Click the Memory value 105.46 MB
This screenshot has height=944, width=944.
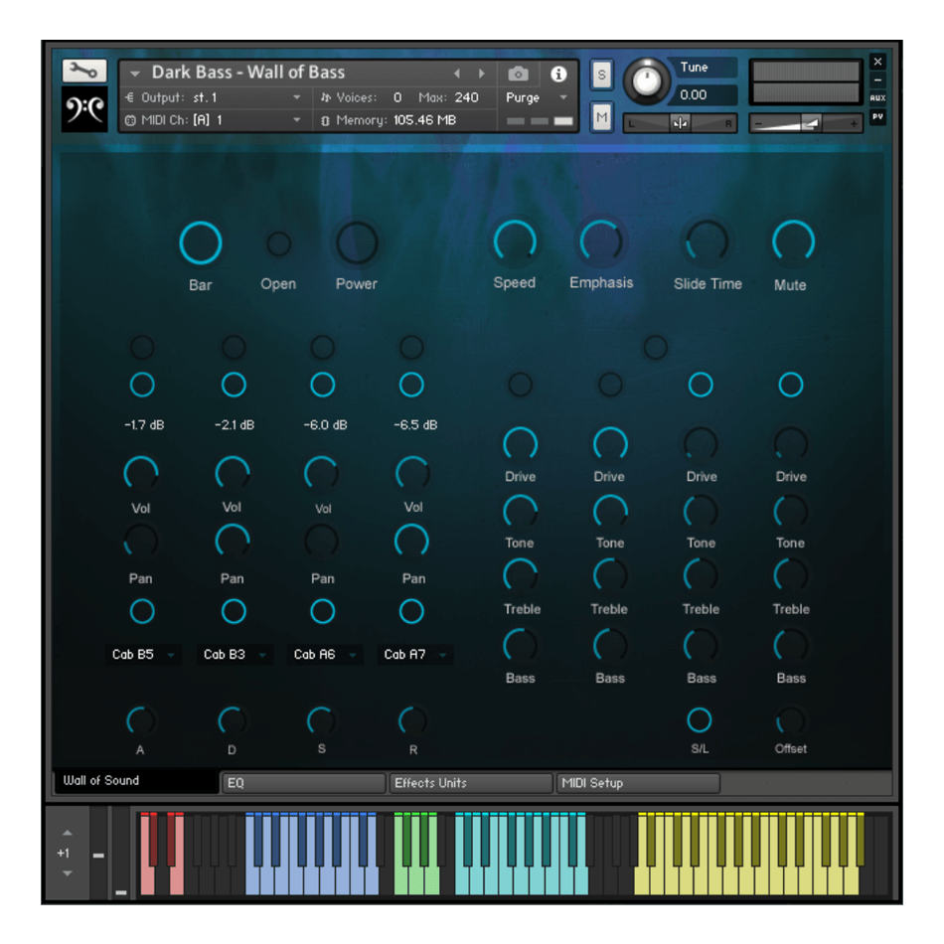coord(425,120)
